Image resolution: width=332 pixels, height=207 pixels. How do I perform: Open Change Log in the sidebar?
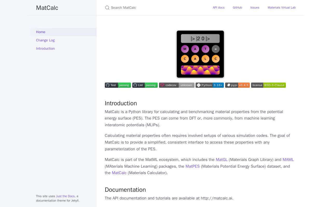pyautogui.click(x=62, y=40)
